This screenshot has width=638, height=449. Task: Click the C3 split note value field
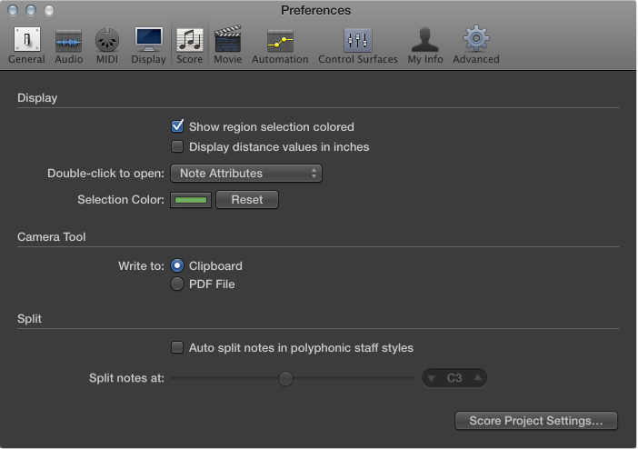tap(454, 378)
